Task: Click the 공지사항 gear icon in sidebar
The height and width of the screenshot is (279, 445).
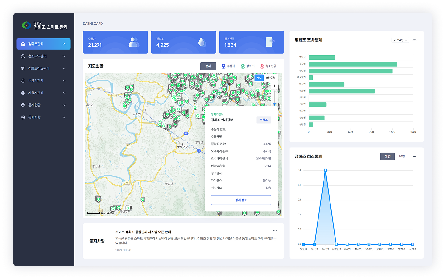Action: click(x=23, y=118)
